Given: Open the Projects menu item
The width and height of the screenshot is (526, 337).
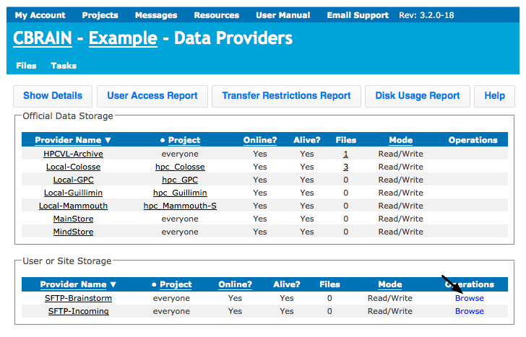Looking at the screenshot, I should (100, 15).
